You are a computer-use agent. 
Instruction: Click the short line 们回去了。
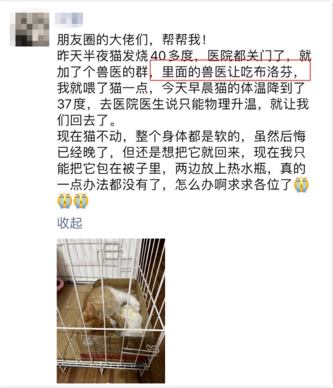click(x=87, y=120)
